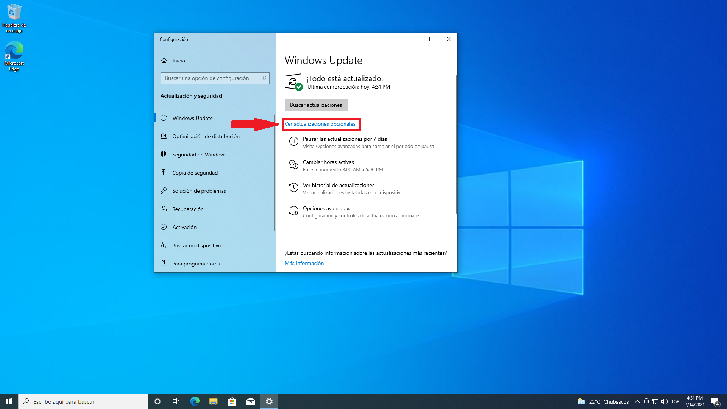Select Copia de seguridad menu item
Image resolution: width=727 pixels, height=409 pixels.
click(195, 173)
